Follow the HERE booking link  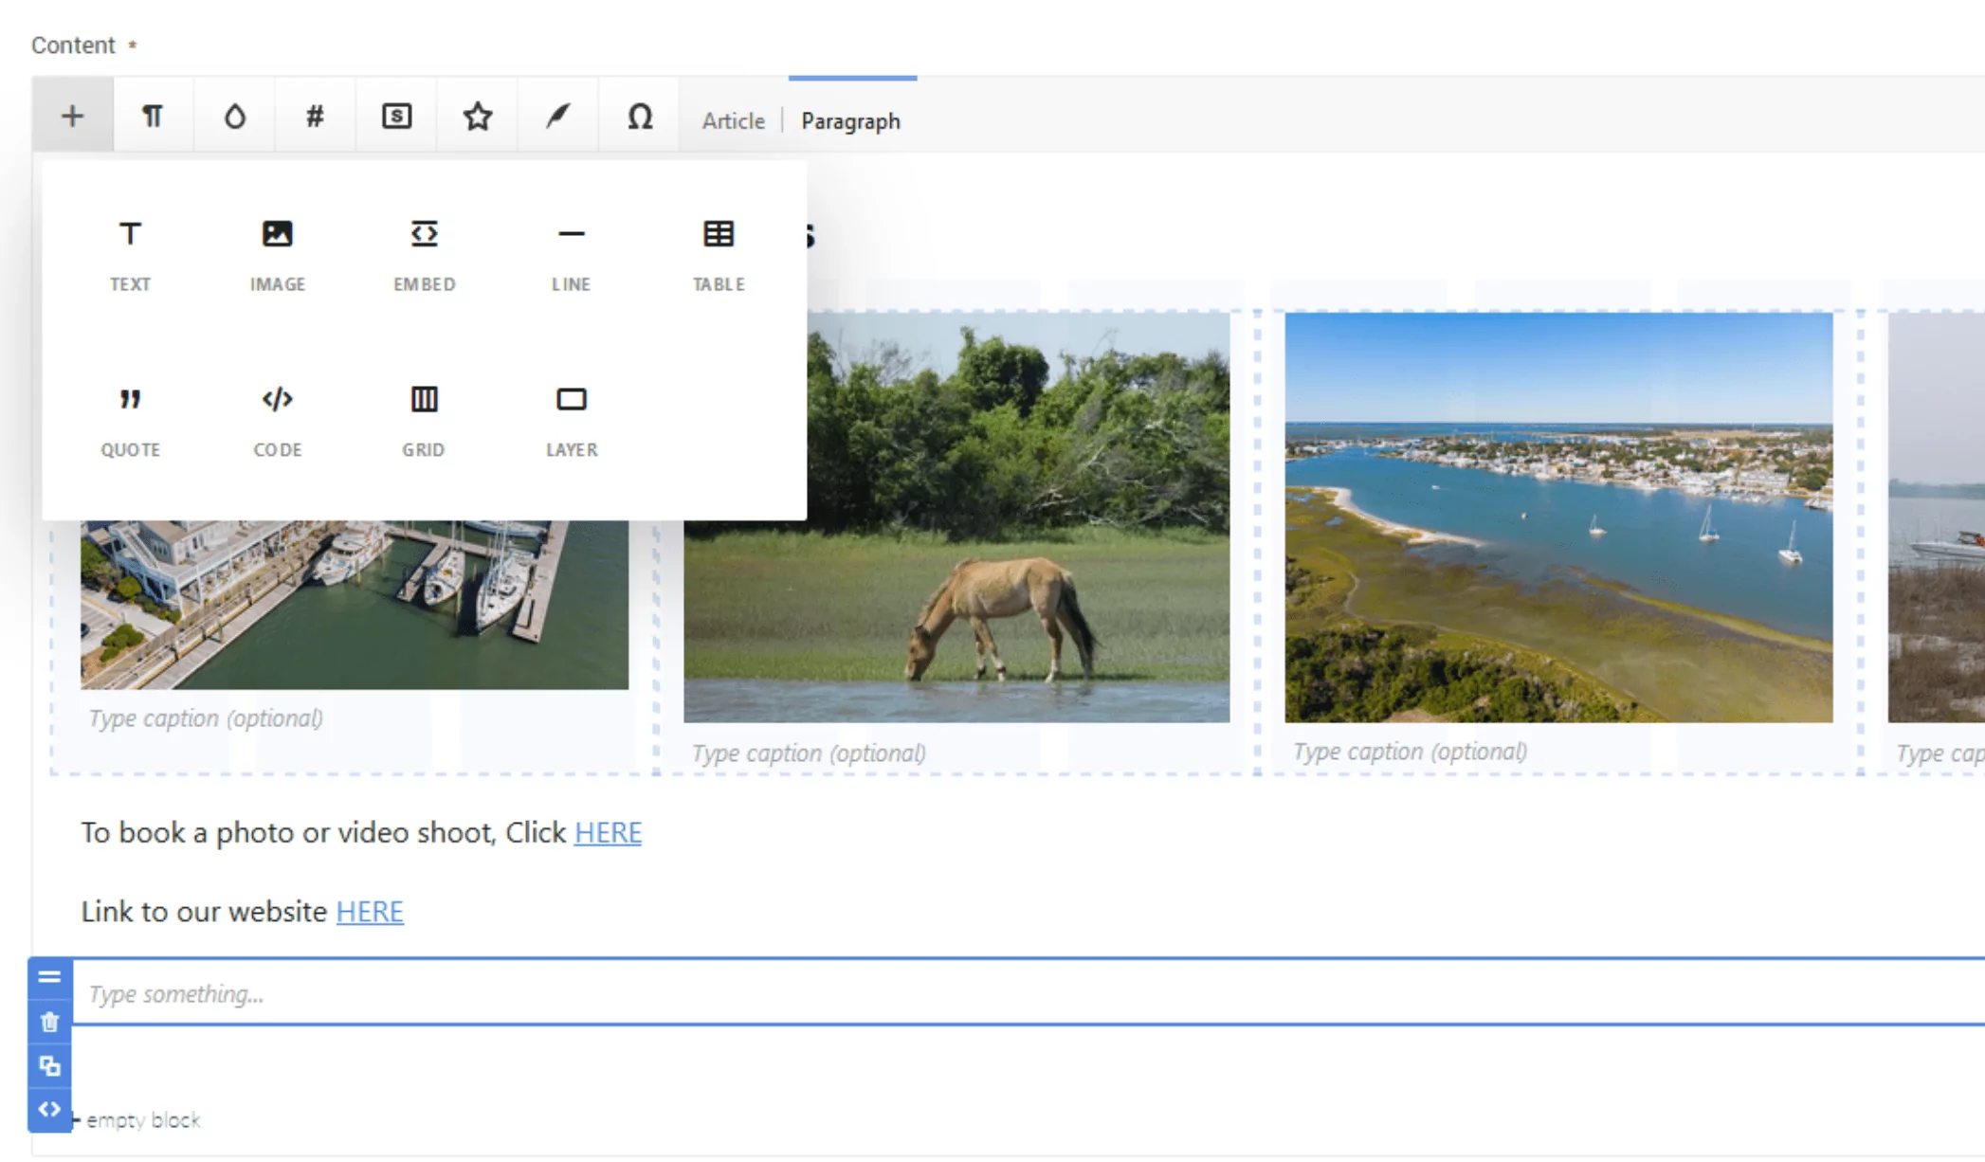coord(608,832)
